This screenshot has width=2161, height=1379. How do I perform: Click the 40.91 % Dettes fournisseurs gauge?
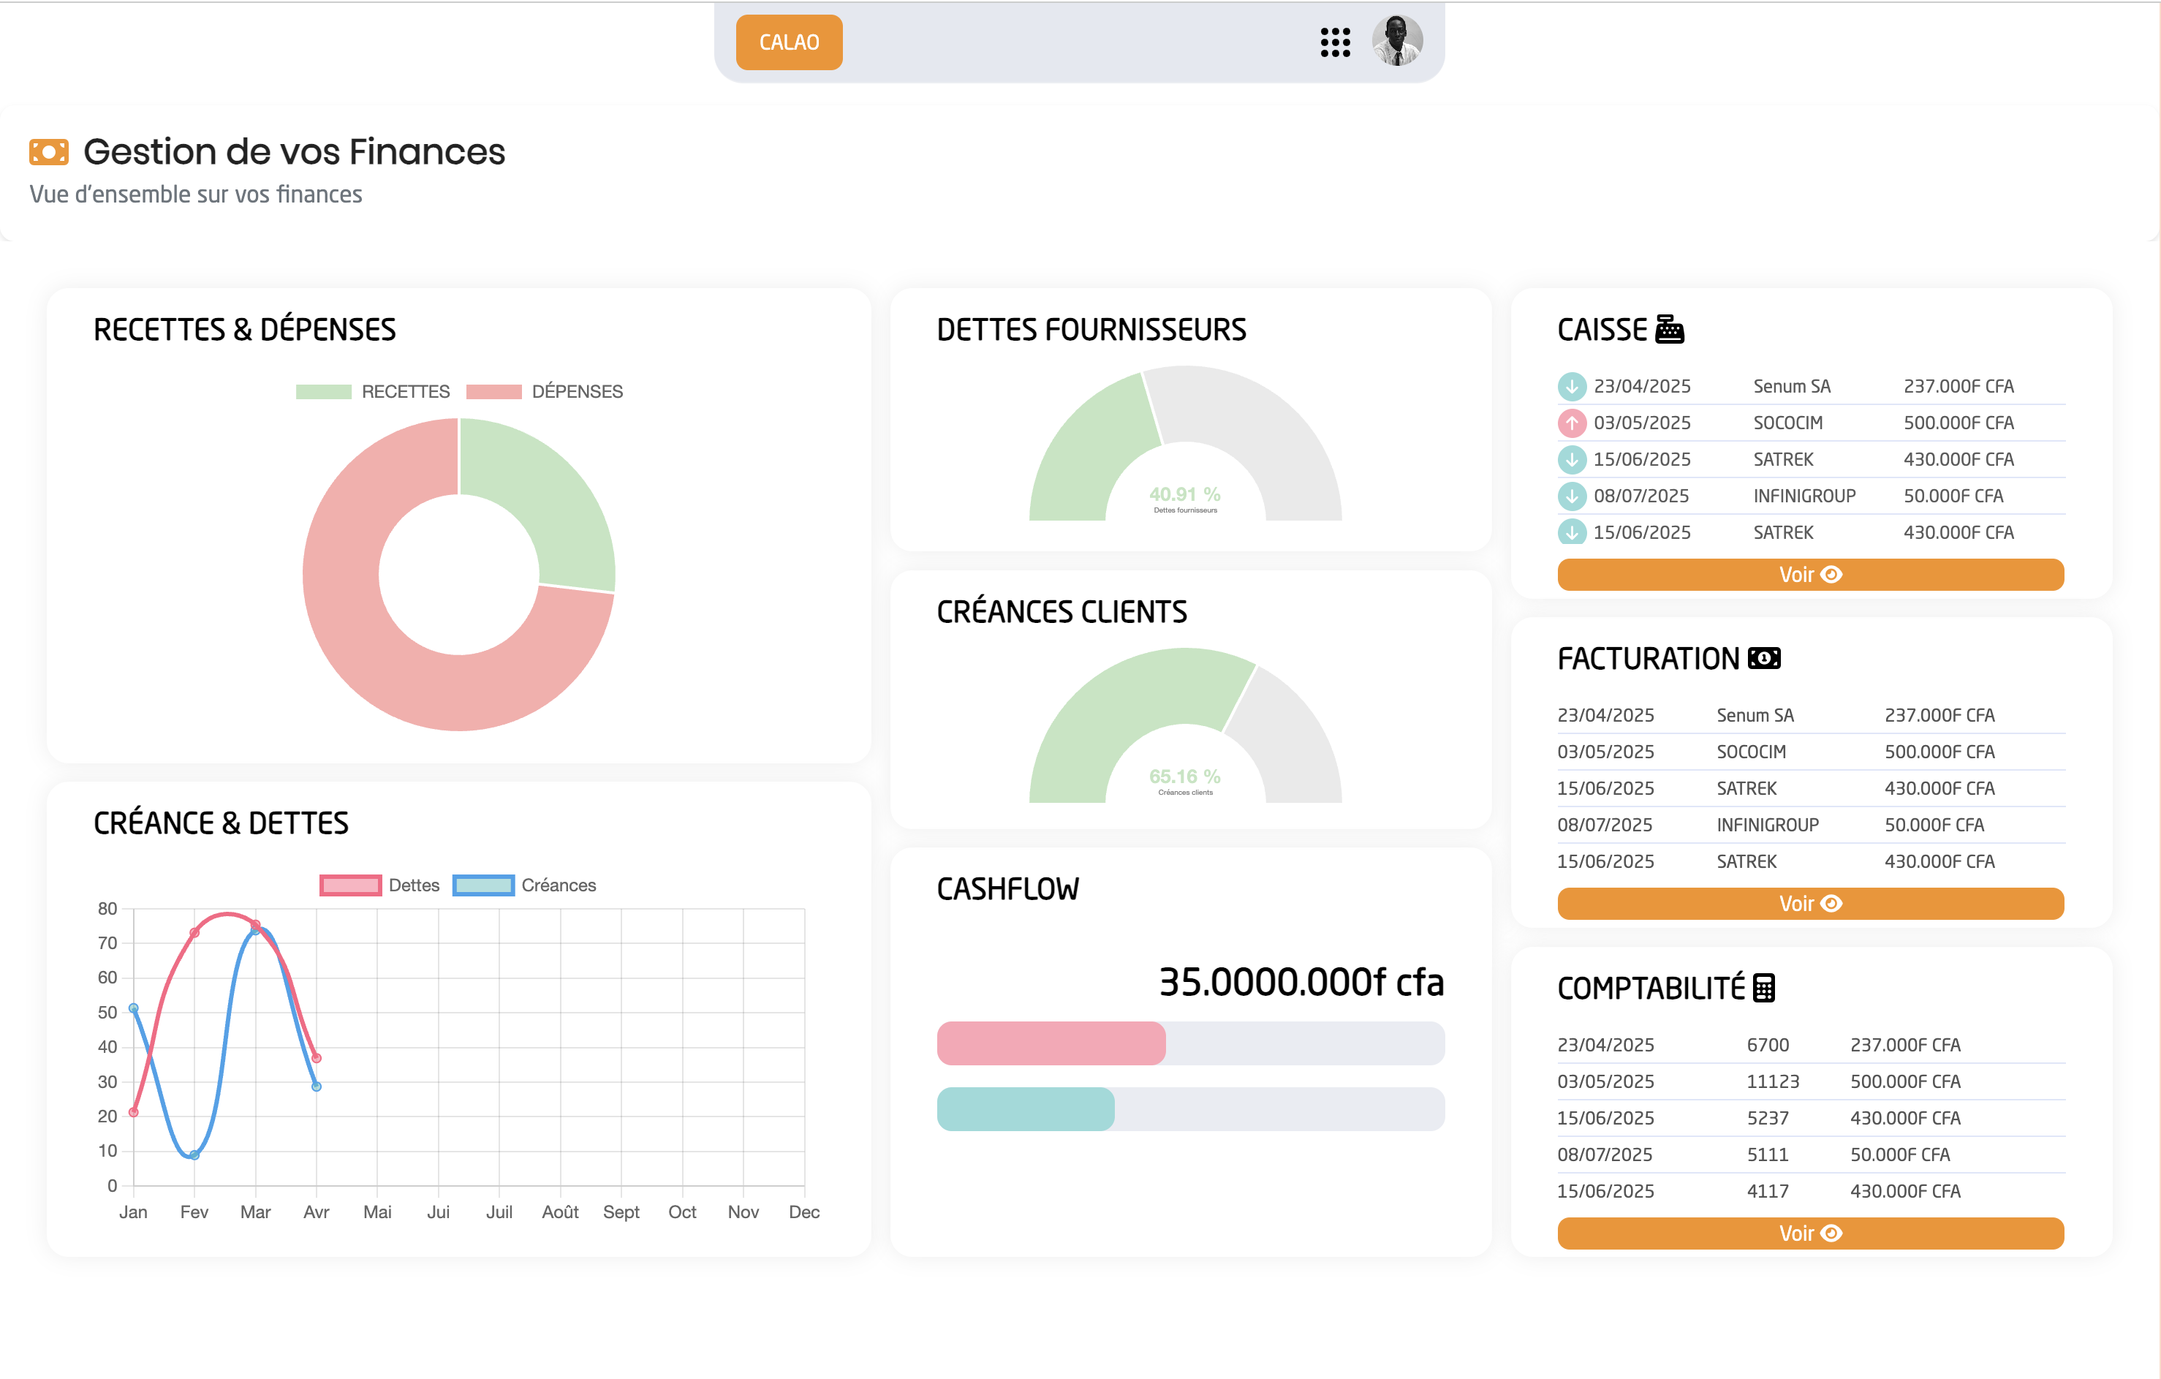click(1184, 444)
